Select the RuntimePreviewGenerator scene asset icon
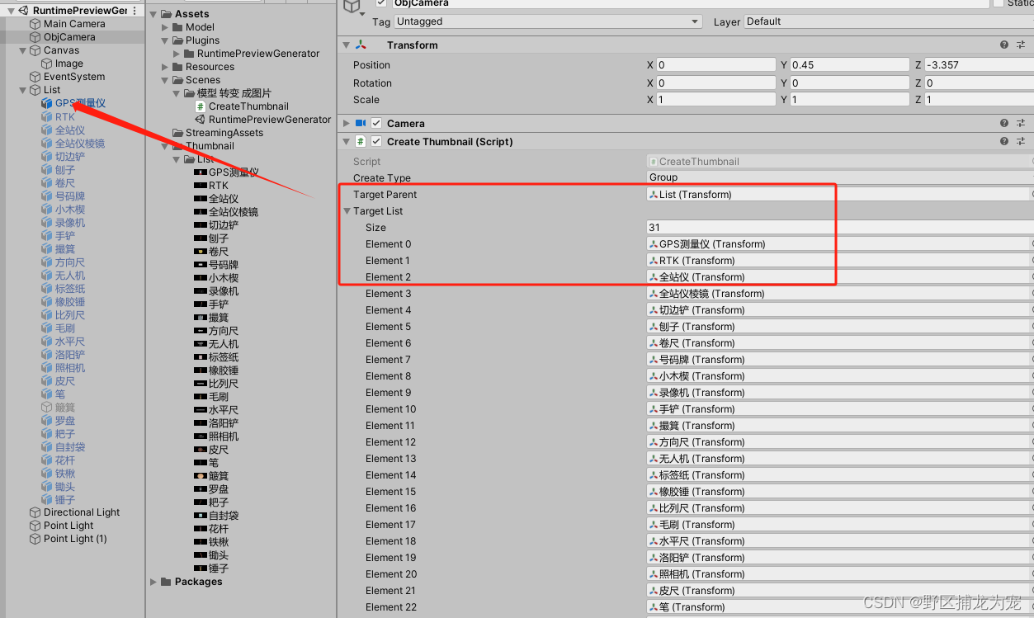Viewport: 1034px width, 618px height. [201, 120]
